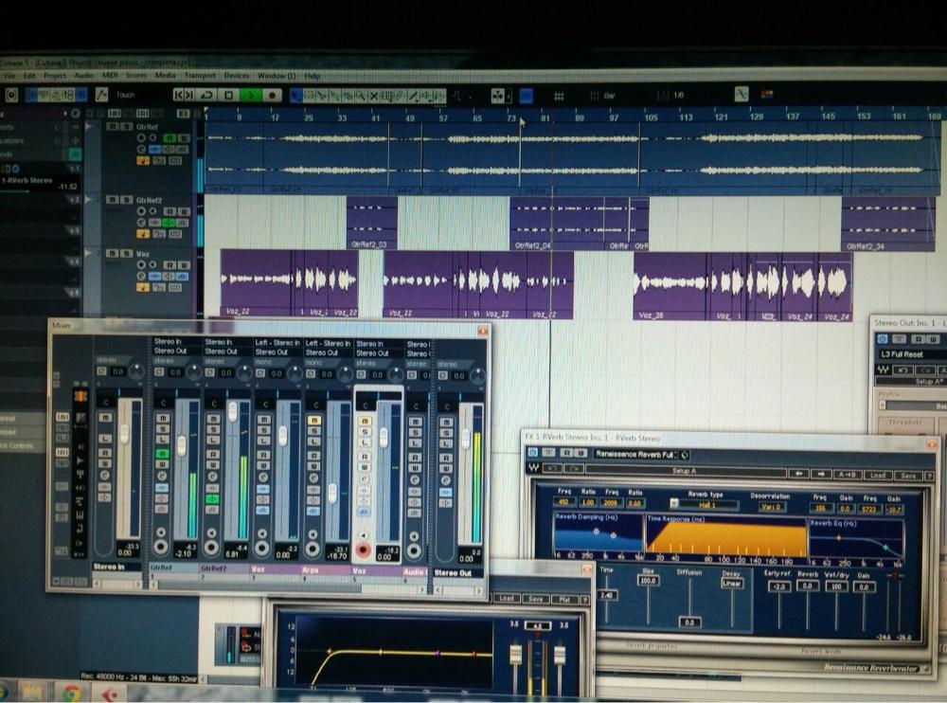Click the GtrRef channel volume fader handle
The image size is (947, 703).
(181, 446)
